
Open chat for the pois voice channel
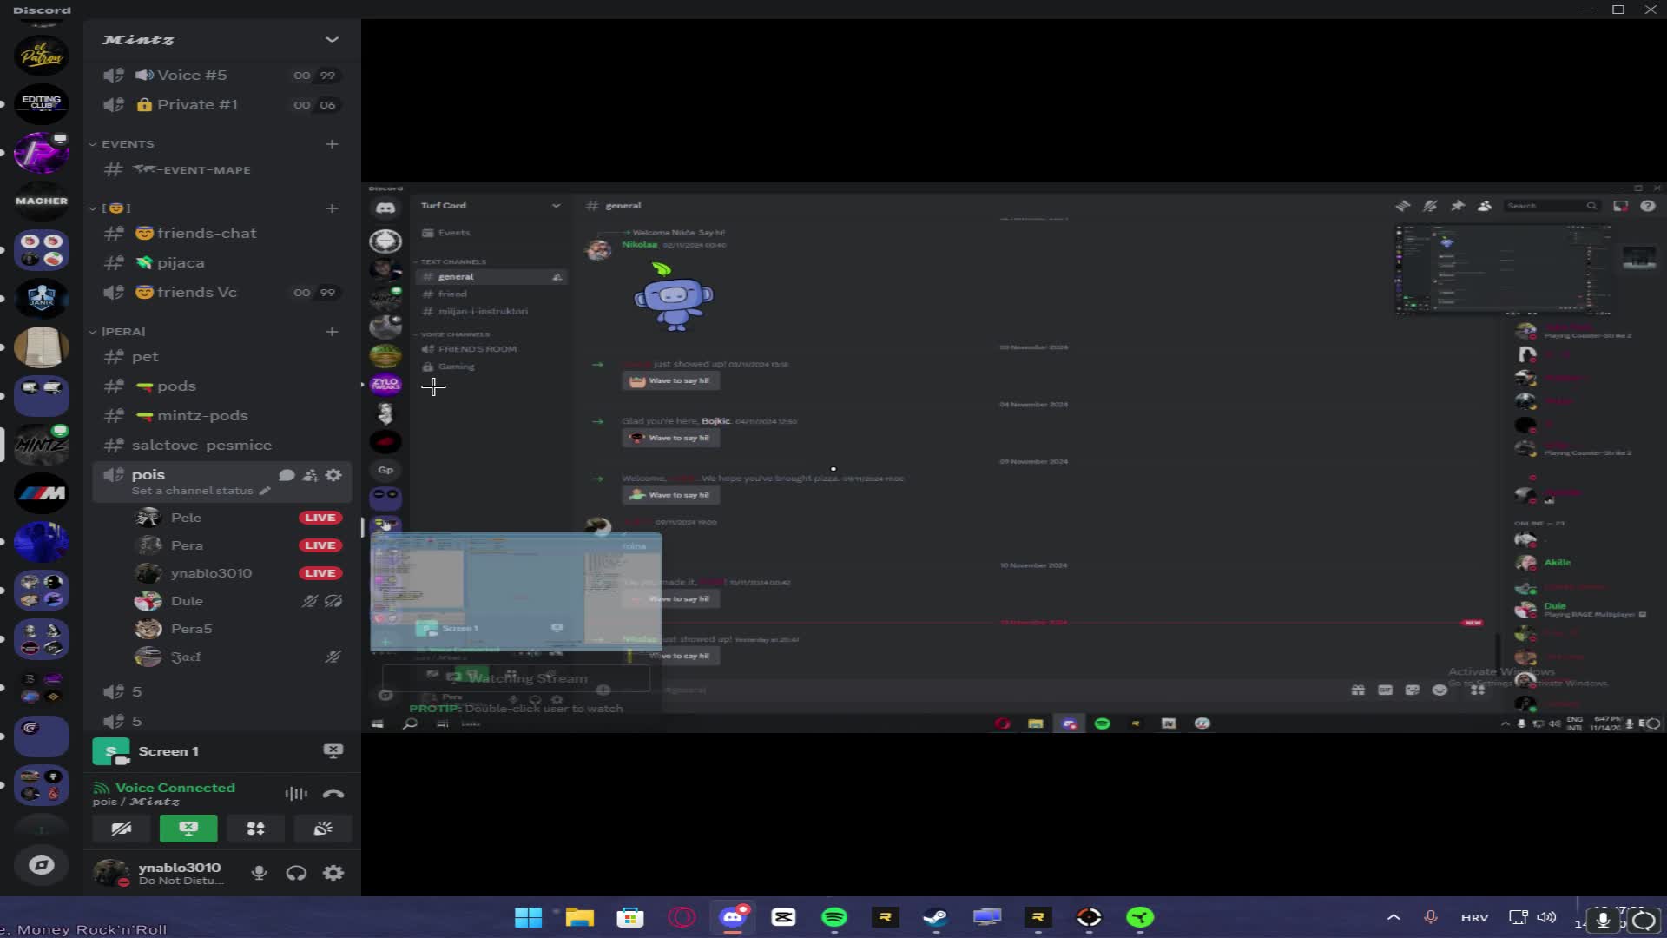tap(287, 475)
